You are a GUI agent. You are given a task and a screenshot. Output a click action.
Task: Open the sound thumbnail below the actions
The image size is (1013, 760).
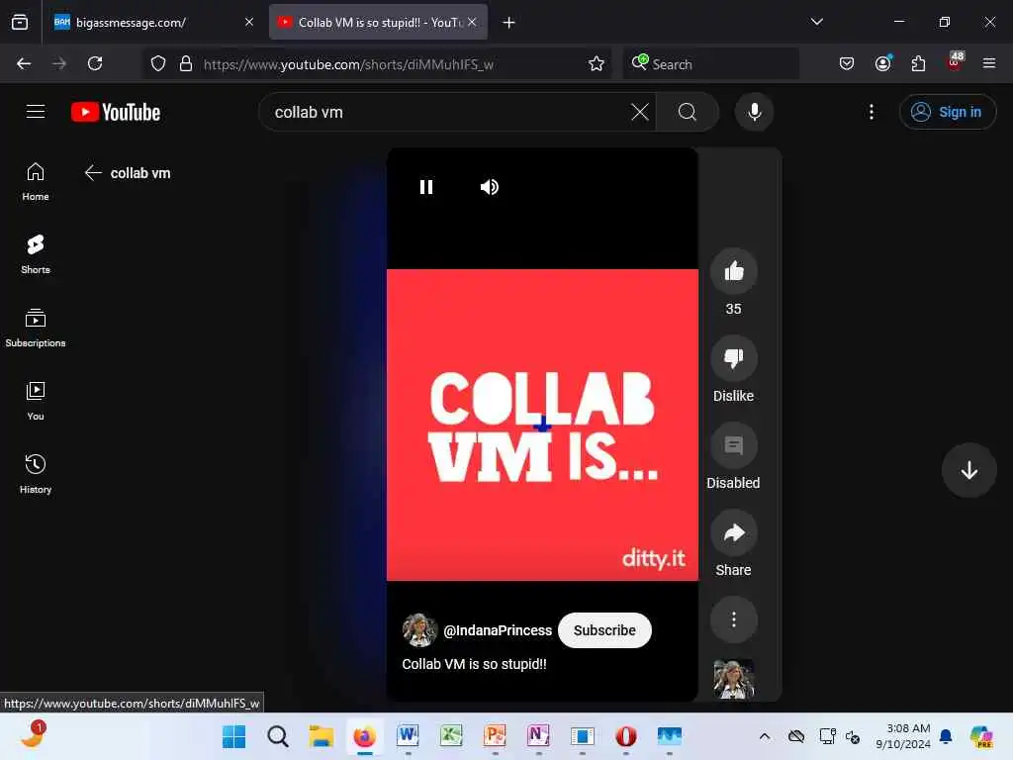733,679
